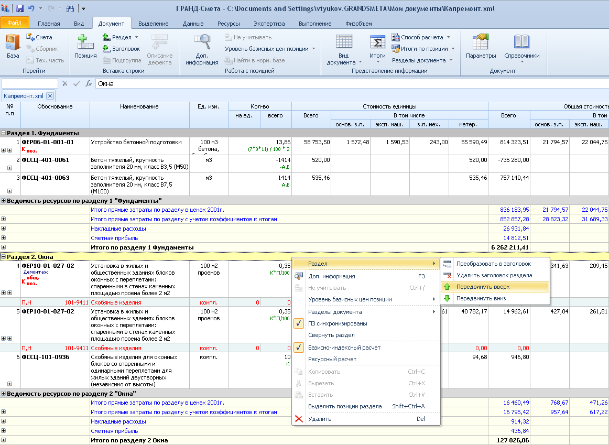The width and height of the screenshot is (609, 445).
Task: Toggle Базисно-индексный расчет checked option
Action: pos(366,348)
